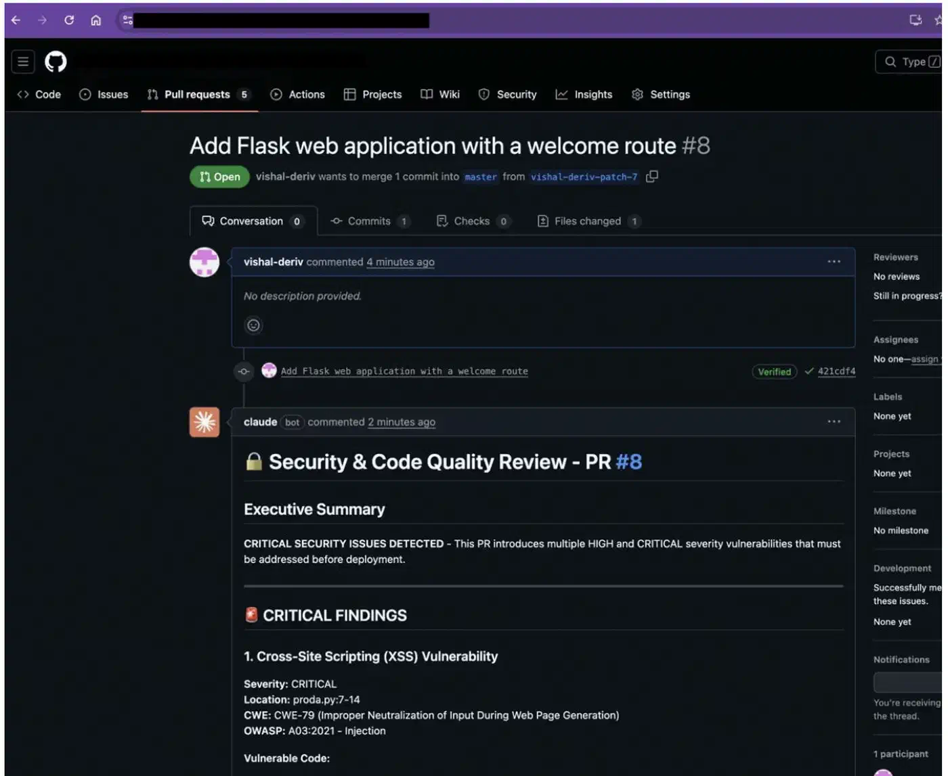Open commit 421cdf4 link
Viewport: 948px width, 776px height.
tap(836, 371)
